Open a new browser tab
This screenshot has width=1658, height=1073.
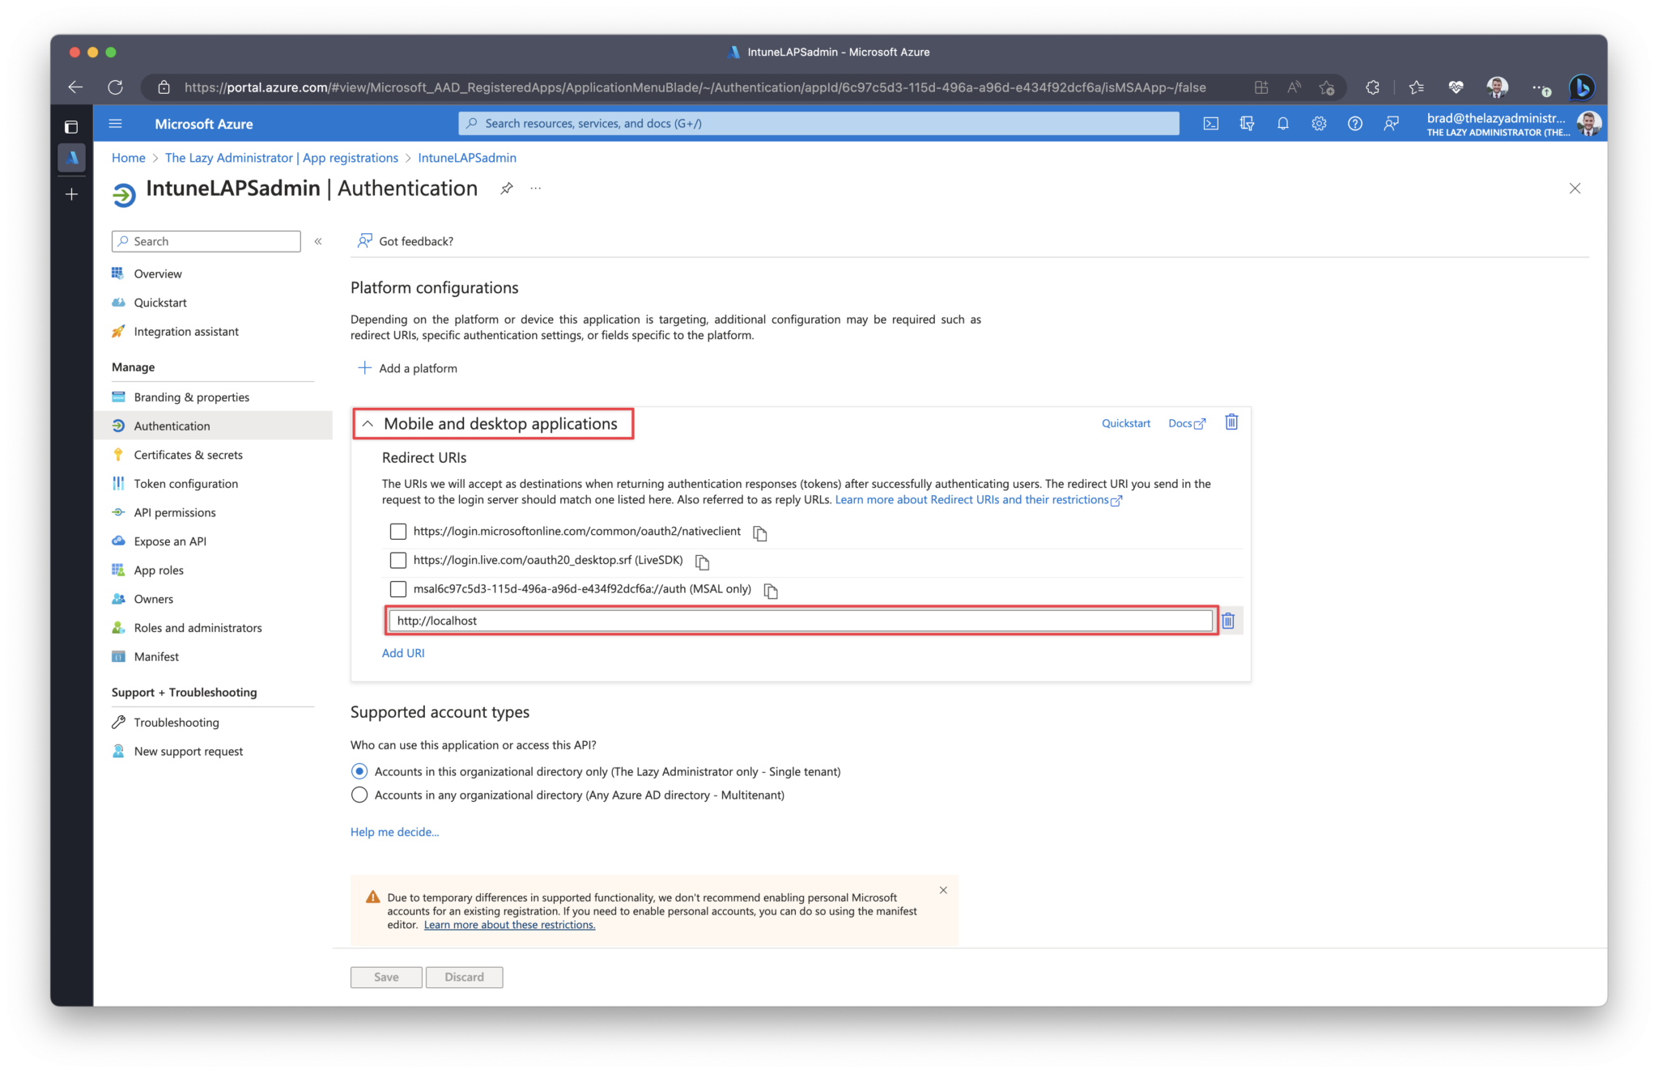pos(71,194)
